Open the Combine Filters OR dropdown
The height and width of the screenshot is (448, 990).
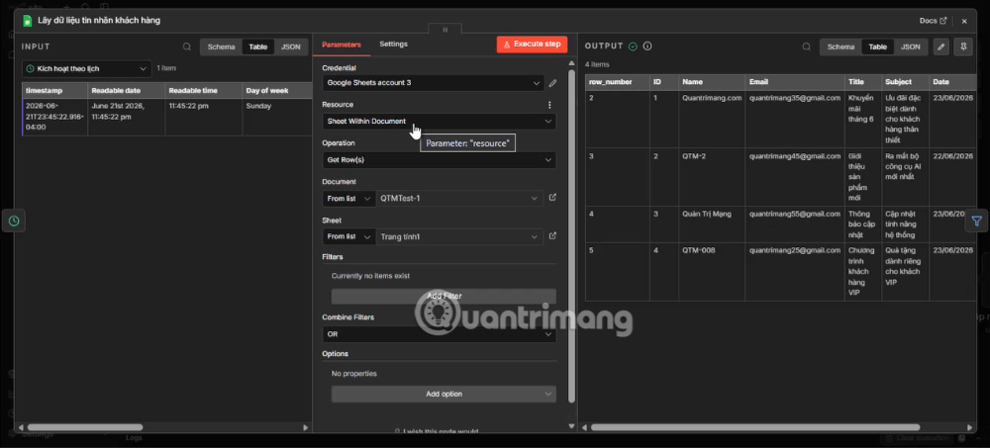coord(439,334)
